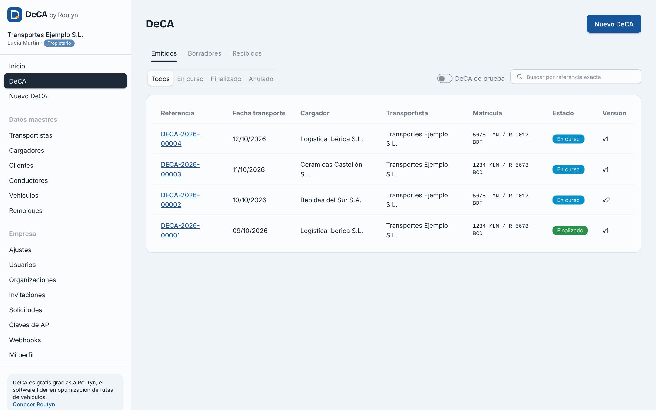This screenshot has width=656, height=410.
Task: Filter by Finalizado status
Action: tap(226, 79)
